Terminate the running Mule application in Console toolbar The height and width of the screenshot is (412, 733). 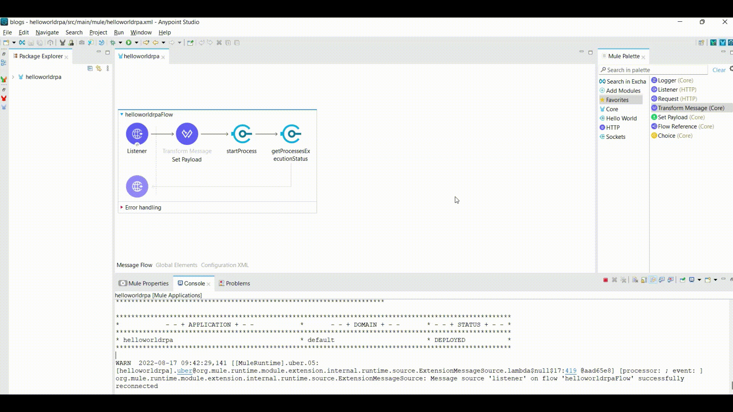tap(606, 280)
